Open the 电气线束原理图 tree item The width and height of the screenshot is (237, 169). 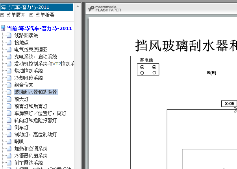coord(31,50)
